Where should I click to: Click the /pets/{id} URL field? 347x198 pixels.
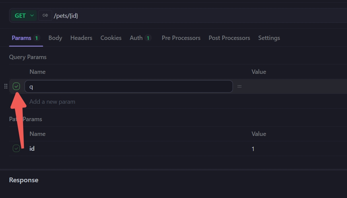click(x=199, y=15)
